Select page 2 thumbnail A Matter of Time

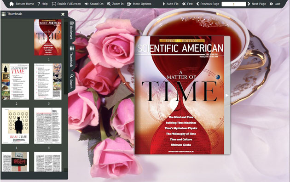point(15,82)
